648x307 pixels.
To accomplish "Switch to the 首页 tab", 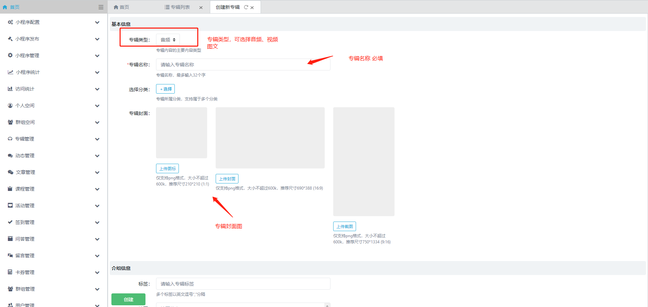I will 122,7.
